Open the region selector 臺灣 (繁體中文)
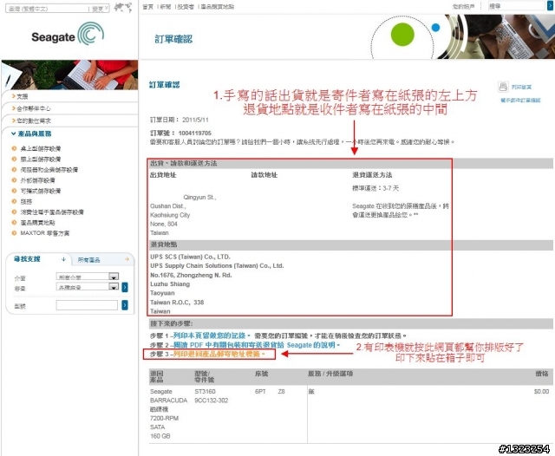This screenshot has height=456, width=555. click(x=57, y=8)
